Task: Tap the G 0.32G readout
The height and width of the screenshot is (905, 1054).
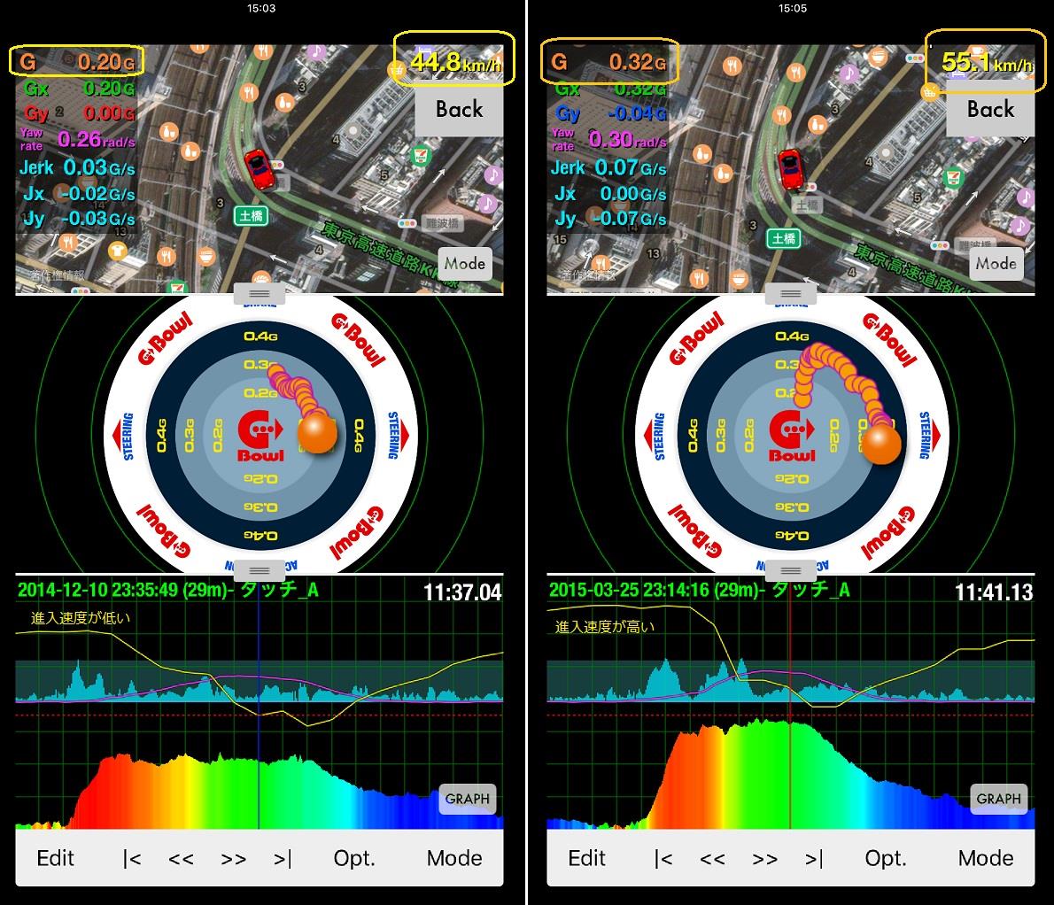Action: (608, 62)
